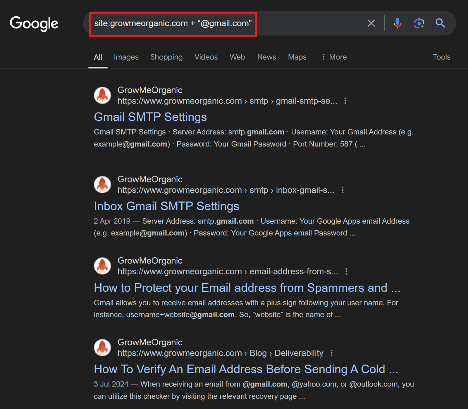Screen dimensions: 468x409
Task: Open the Inbox Gmail SMTP Settings result
Action: tap(166, 206)
